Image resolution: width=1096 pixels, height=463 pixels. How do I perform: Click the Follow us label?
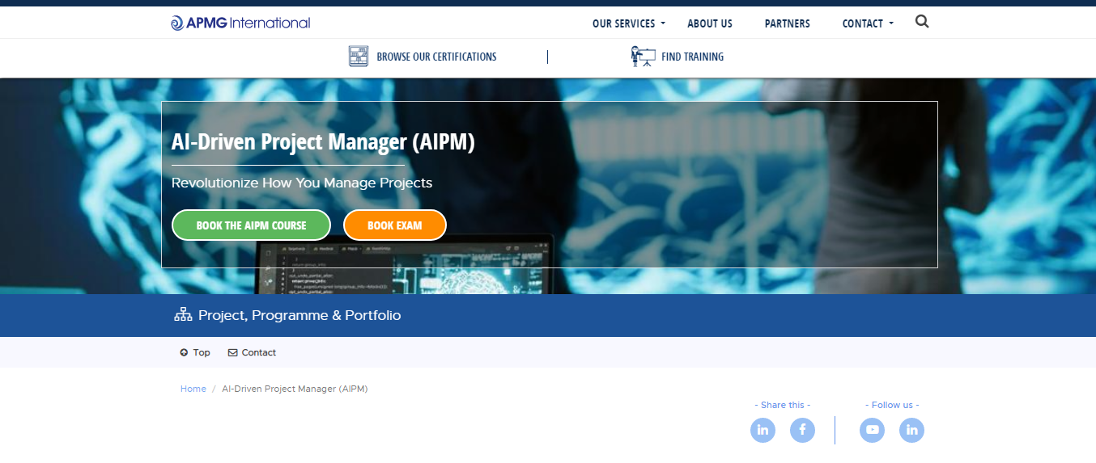[892, 405]
